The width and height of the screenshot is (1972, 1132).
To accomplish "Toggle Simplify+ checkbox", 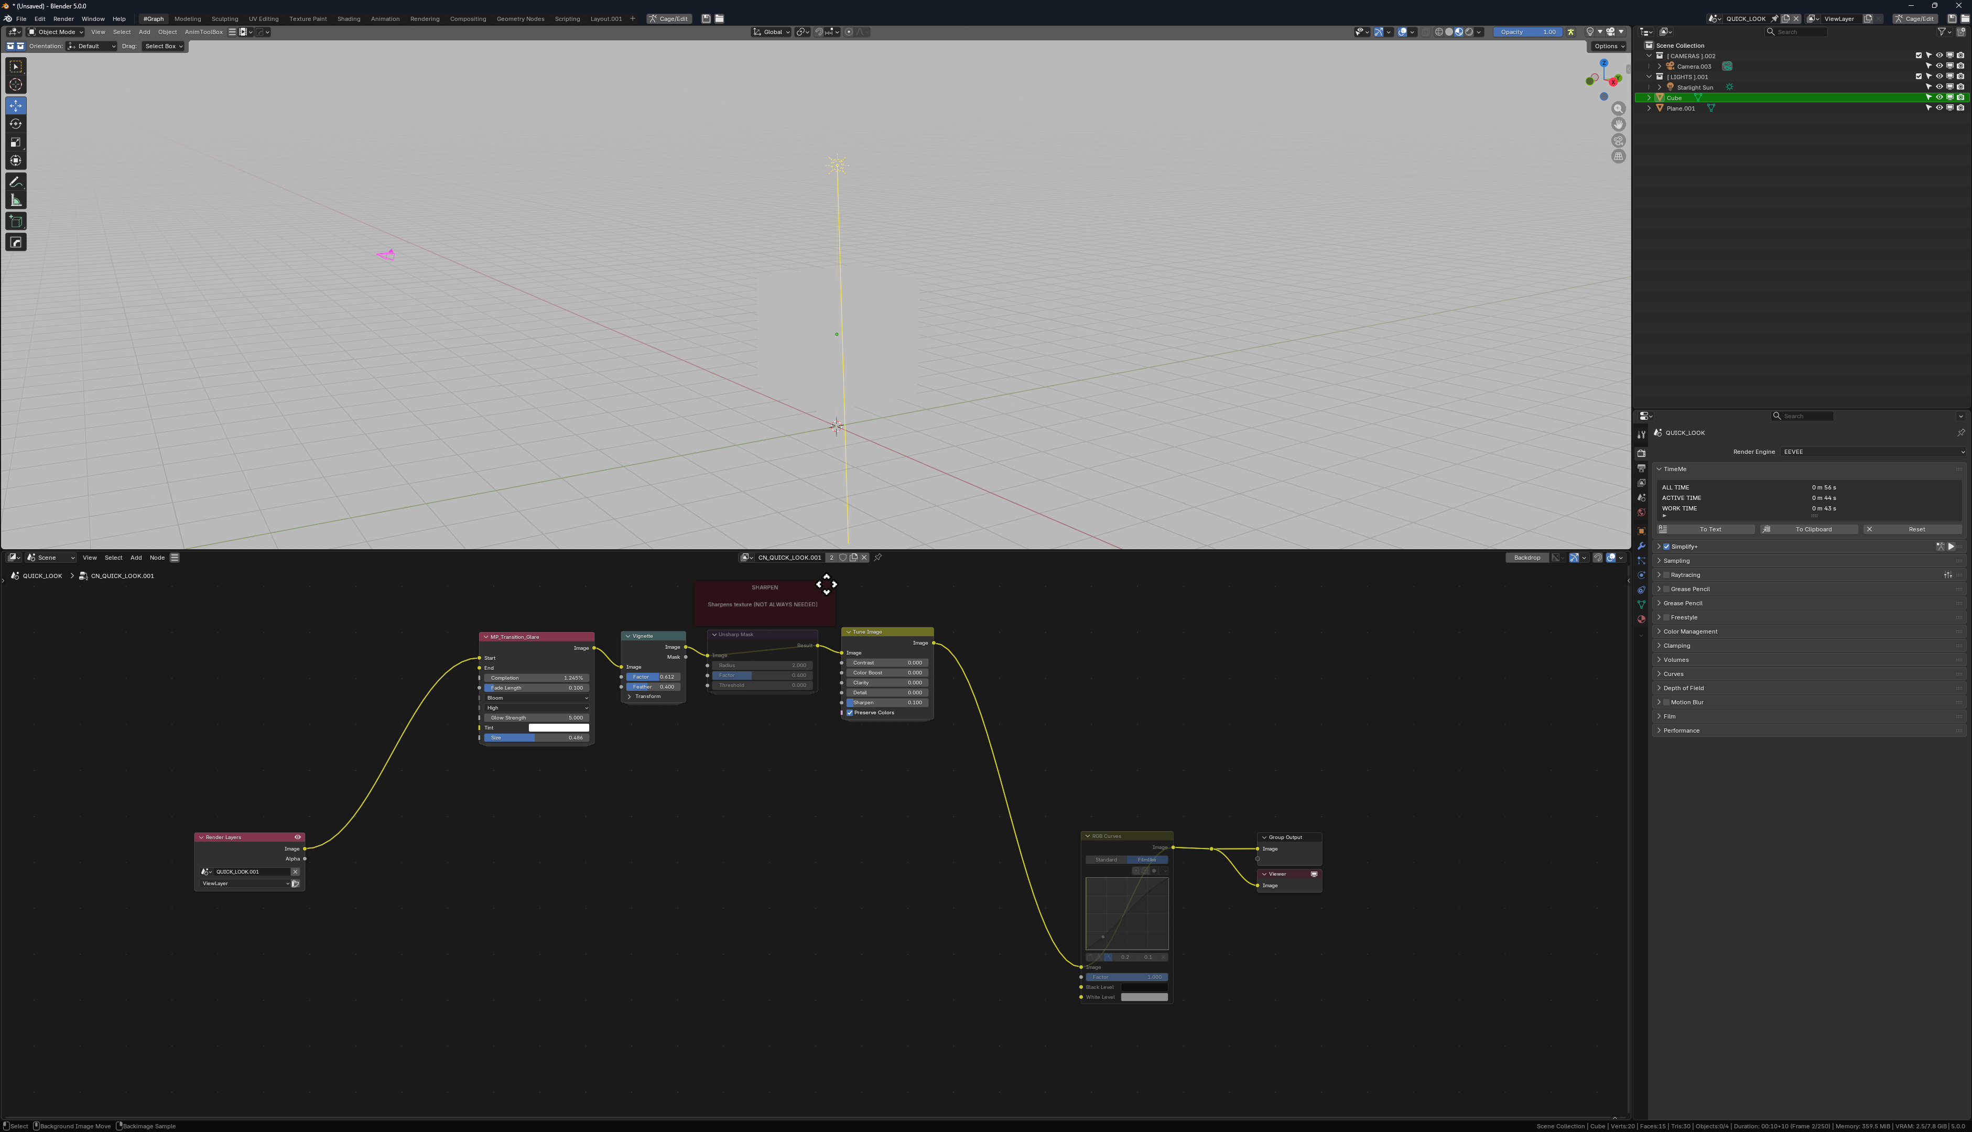I will point(1666,547).
